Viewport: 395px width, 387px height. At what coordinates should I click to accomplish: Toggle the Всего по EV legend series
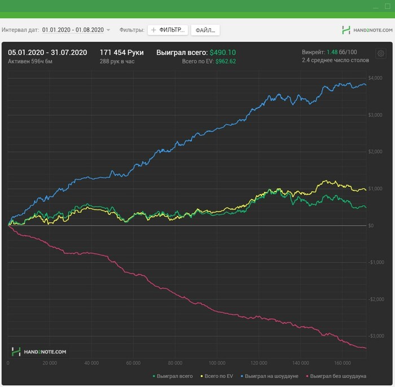(x=217, y=376)
